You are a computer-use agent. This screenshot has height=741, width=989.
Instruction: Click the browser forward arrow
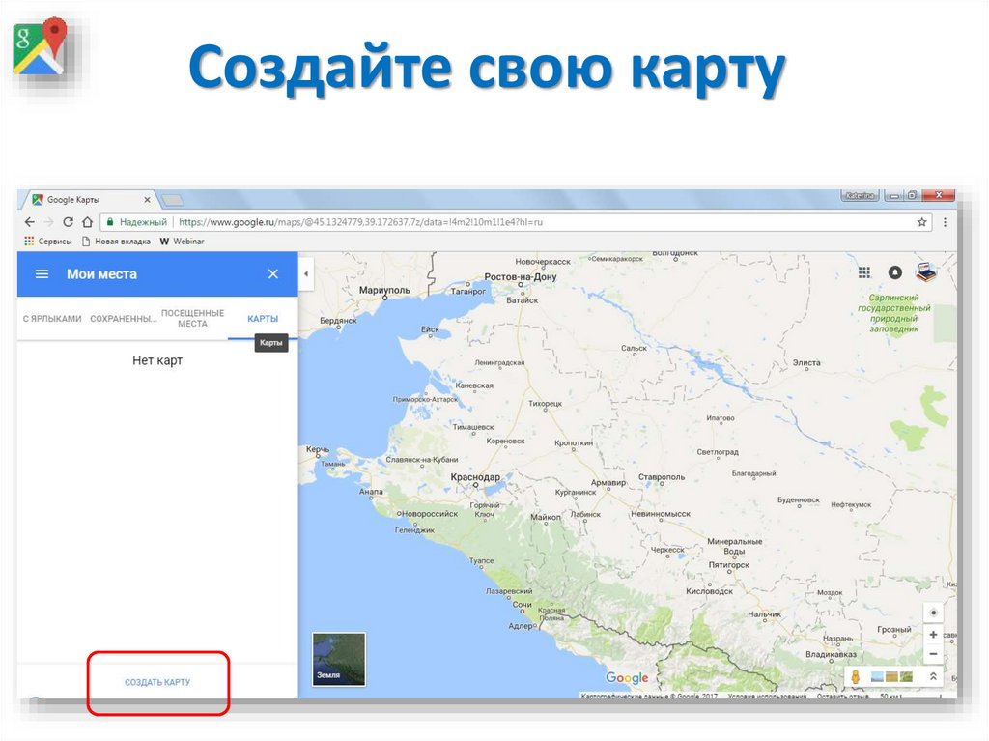pyautogui.click(x=48, y=222)
